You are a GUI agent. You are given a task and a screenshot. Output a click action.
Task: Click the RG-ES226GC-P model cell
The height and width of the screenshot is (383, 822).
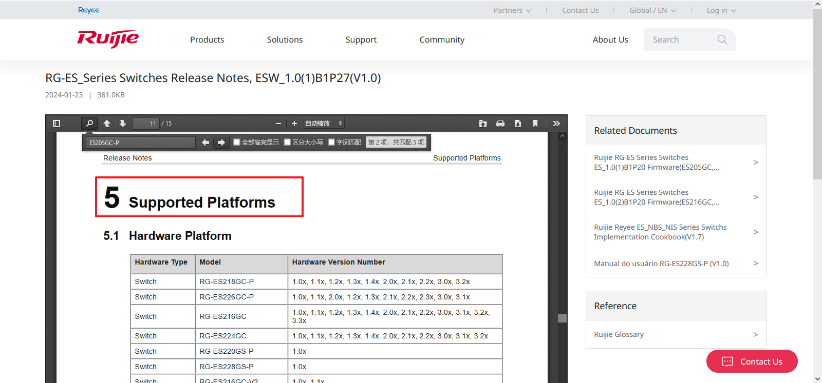[x=241, y=297]
